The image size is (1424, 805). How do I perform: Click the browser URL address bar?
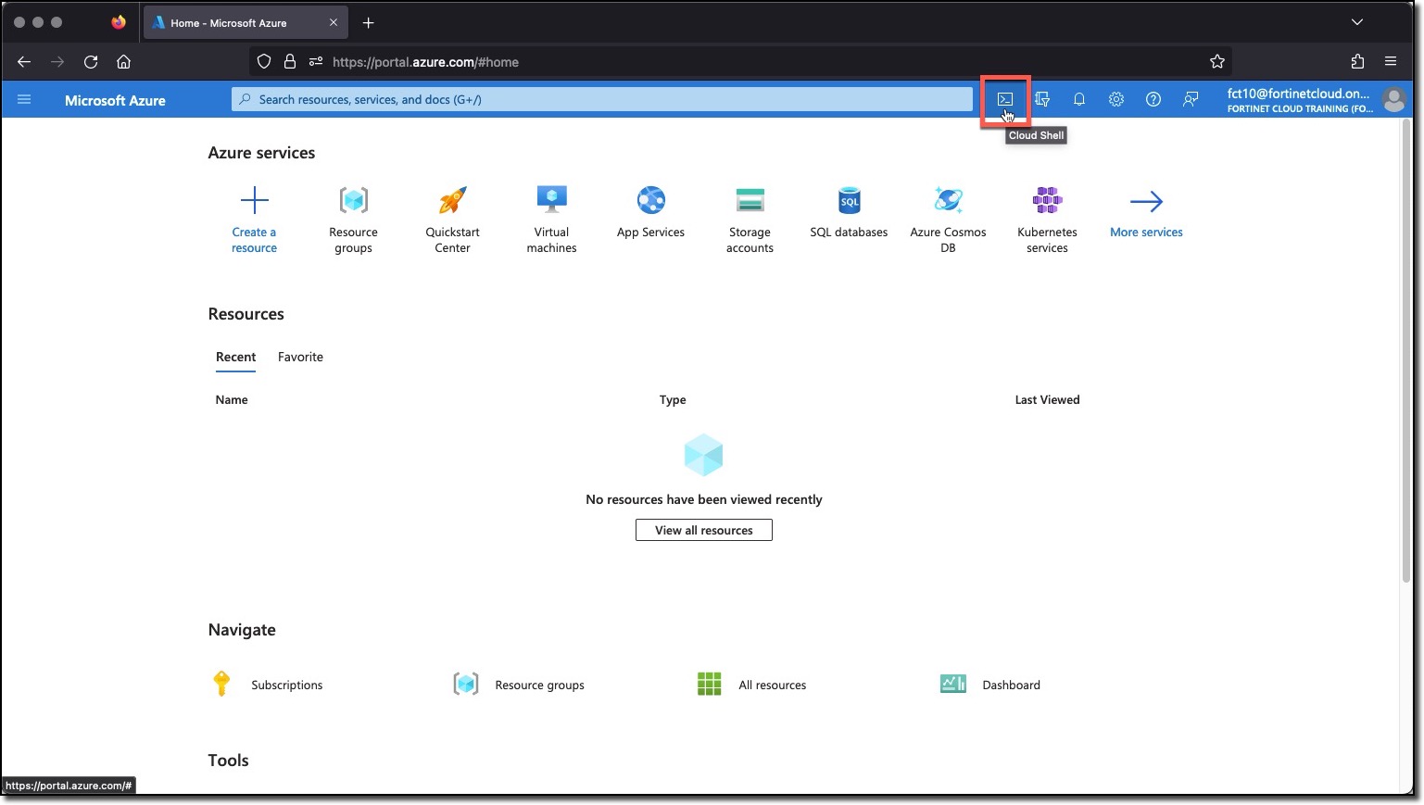[741, 62]
